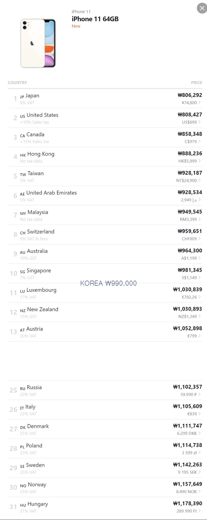Sort by the PRICE column header

(x=196, y=83)
